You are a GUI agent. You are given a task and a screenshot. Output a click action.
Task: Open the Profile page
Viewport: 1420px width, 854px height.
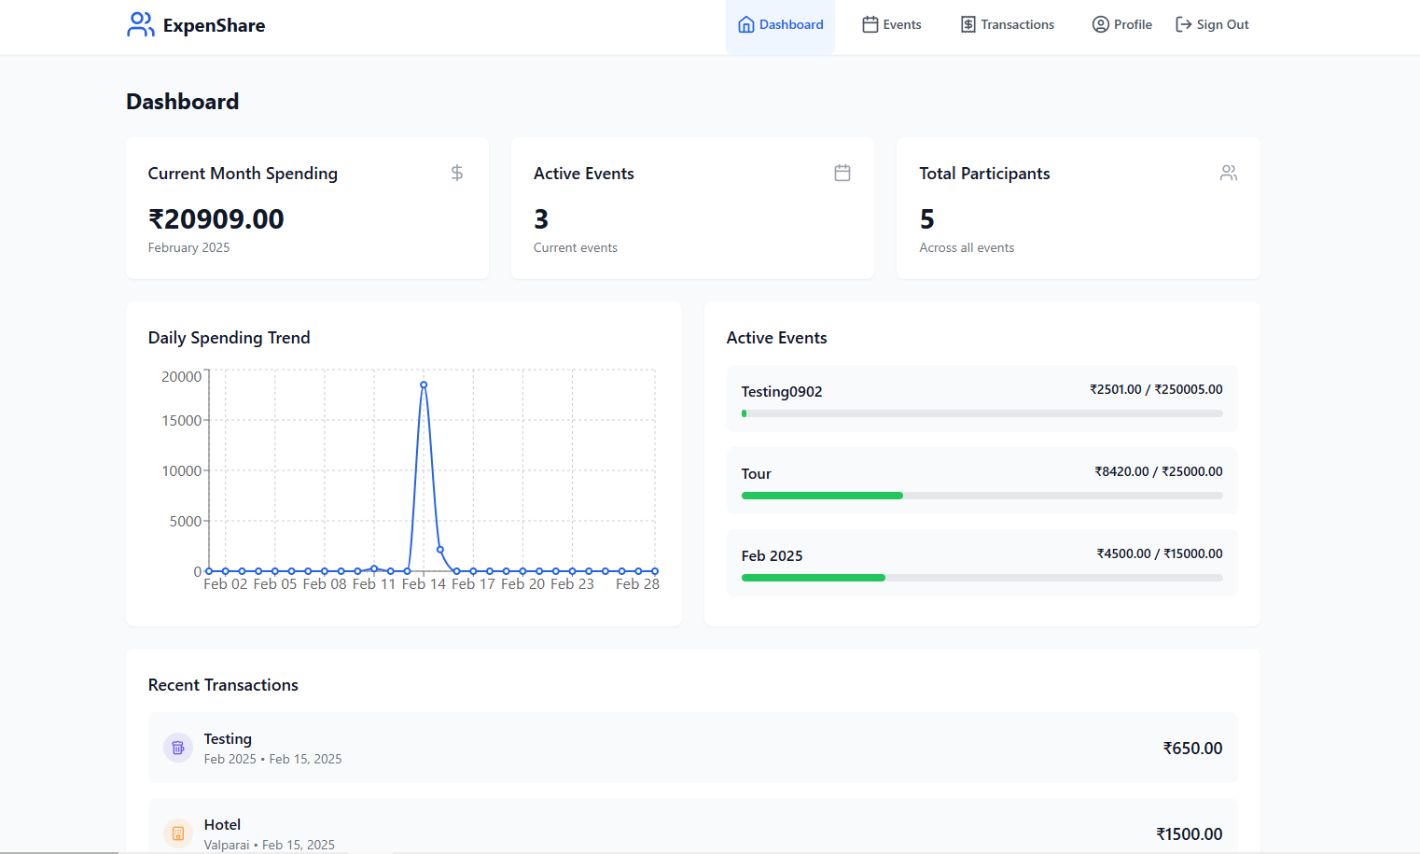(x=1122, y=25)
